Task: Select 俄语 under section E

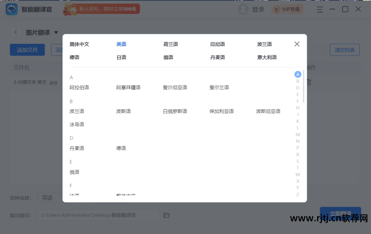Action: click(75, 172)
